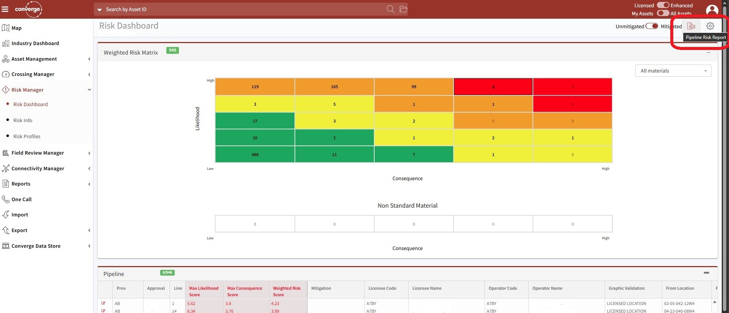
Task: Toggle My Assets / All Assets switch
Action: pos(663,13)
